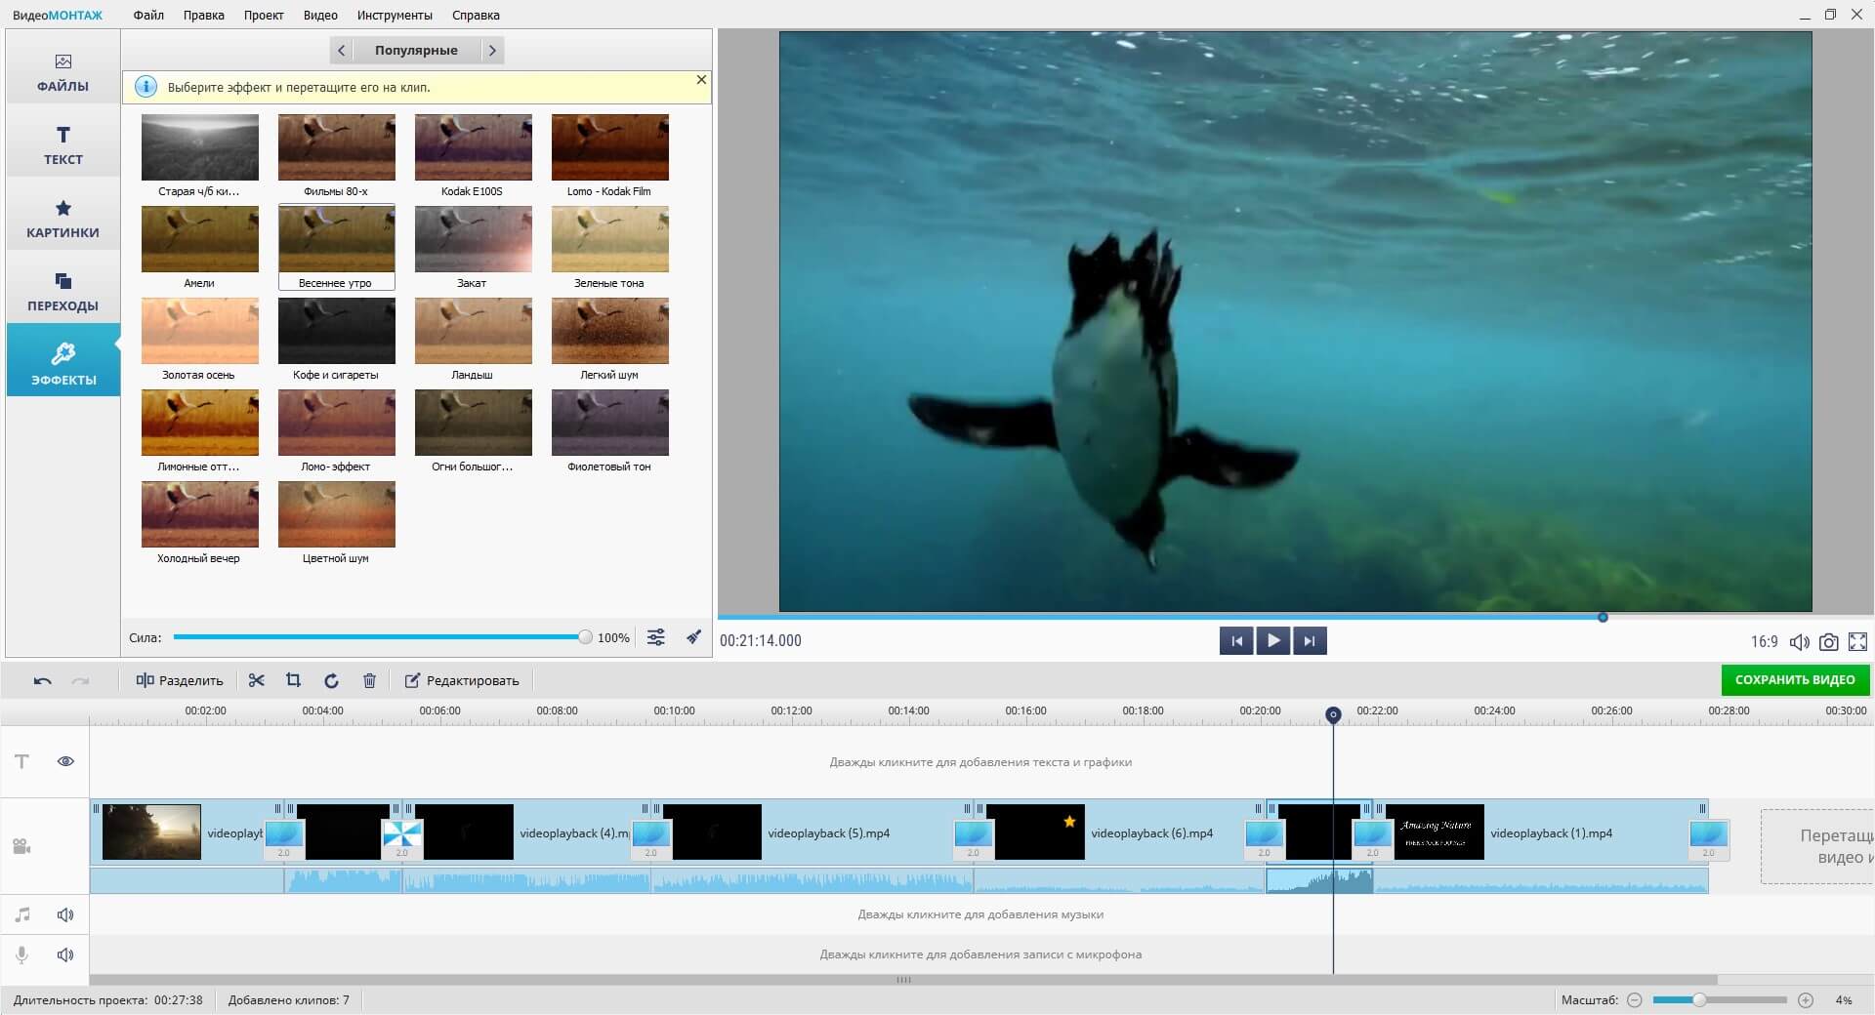Play the video preview

pyautogui.click(x=1273, y=641)
